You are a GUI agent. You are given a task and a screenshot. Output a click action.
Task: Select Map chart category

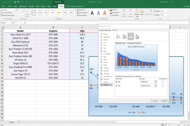[106, 57]
